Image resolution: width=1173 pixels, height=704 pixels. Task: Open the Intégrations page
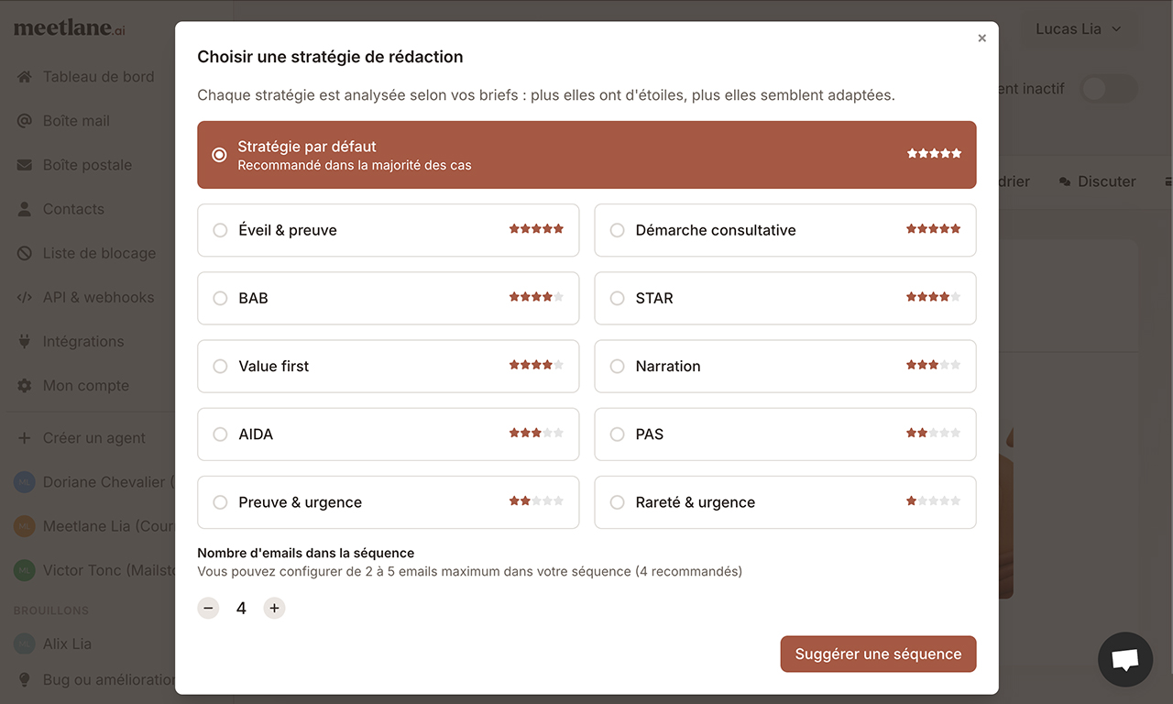[x=82, y=340]
